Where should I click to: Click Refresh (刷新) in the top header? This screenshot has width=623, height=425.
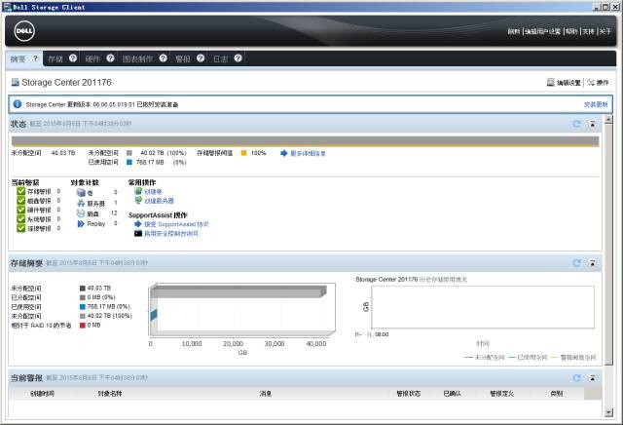click(513, 31)
